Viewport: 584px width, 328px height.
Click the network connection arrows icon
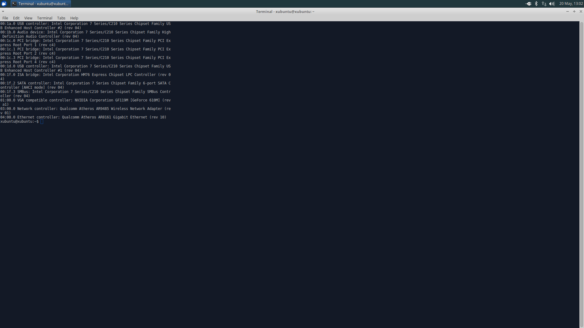click(544, 4)
